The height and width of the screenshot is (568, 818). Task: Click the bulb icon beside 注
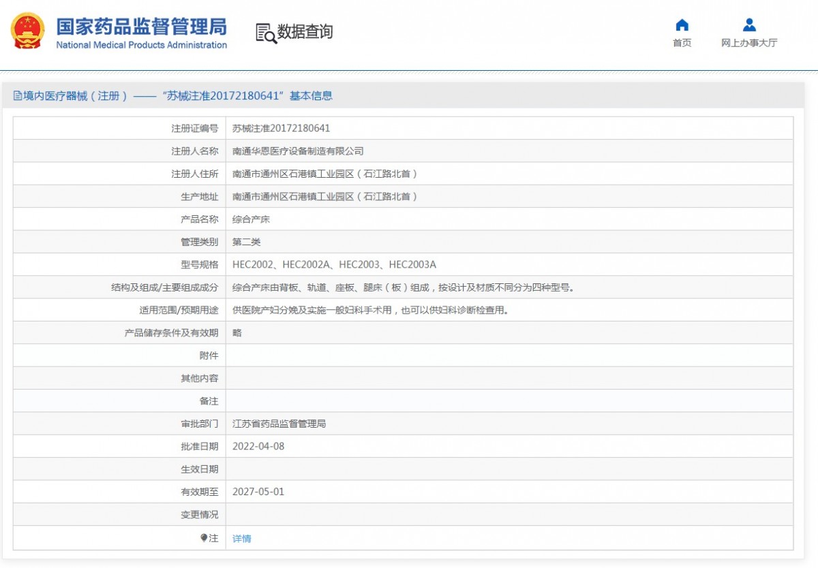point(204,538)
